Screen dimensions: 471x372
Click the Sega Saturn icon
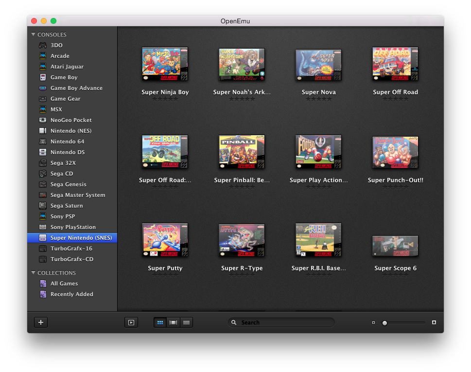[43, 206]
